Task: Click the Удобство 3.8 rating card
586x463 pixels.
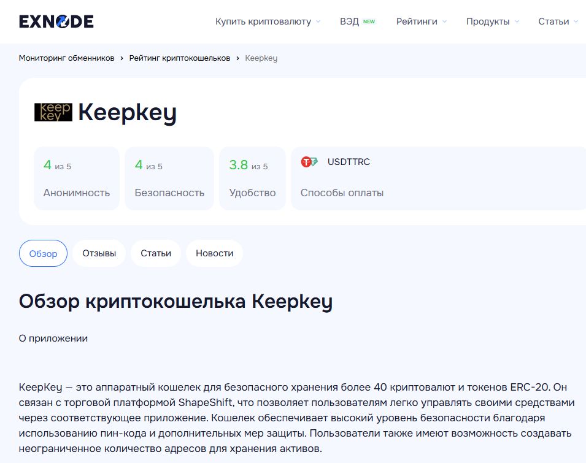Action: (x=252, y=178)
